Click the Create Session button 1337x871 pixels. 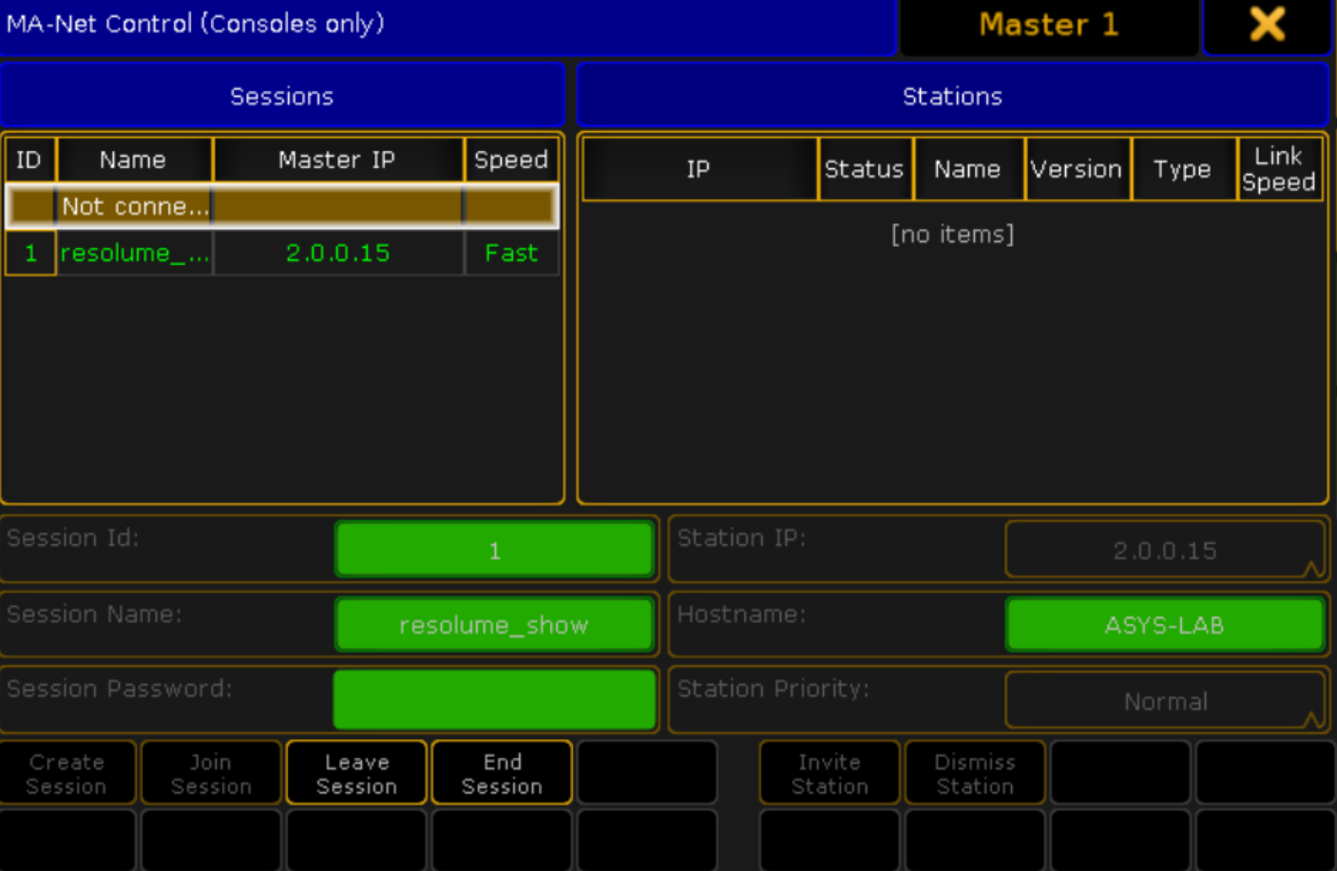point(67,773)
